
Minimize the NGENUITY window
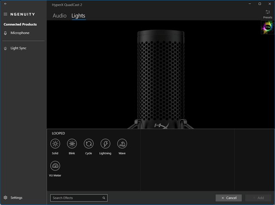(x=250, y=4)
